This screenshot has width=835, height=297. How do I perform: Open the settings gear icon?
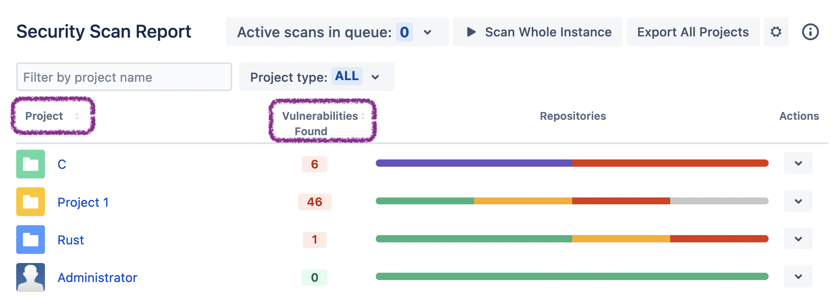pos(776,32)
